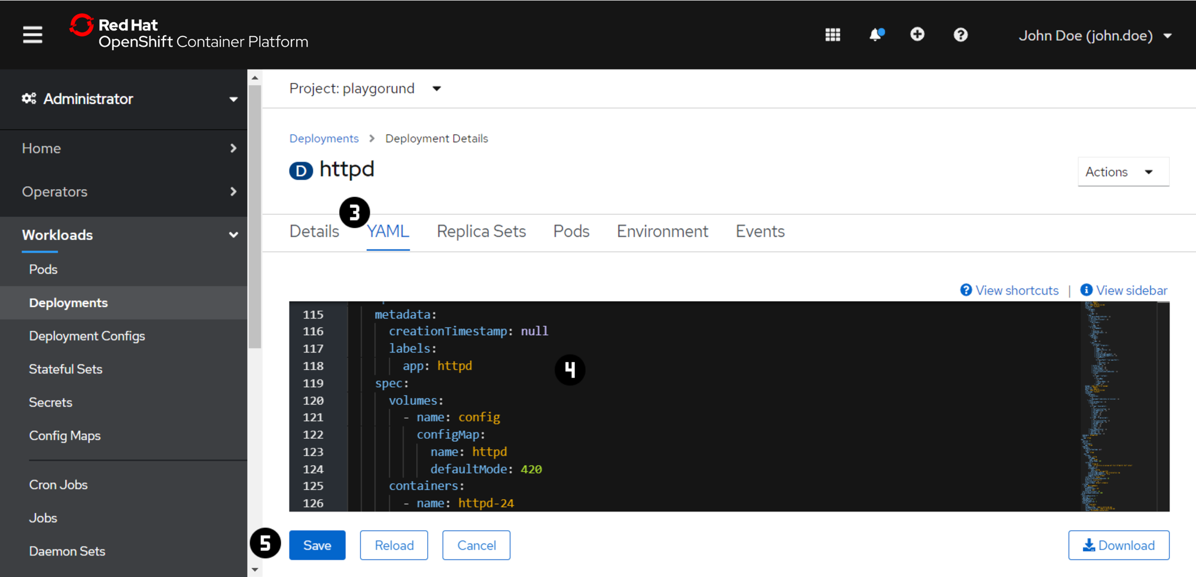1196x577 pixels.
Task: Open the View shortcuts link
Action: pos(1017,290)
